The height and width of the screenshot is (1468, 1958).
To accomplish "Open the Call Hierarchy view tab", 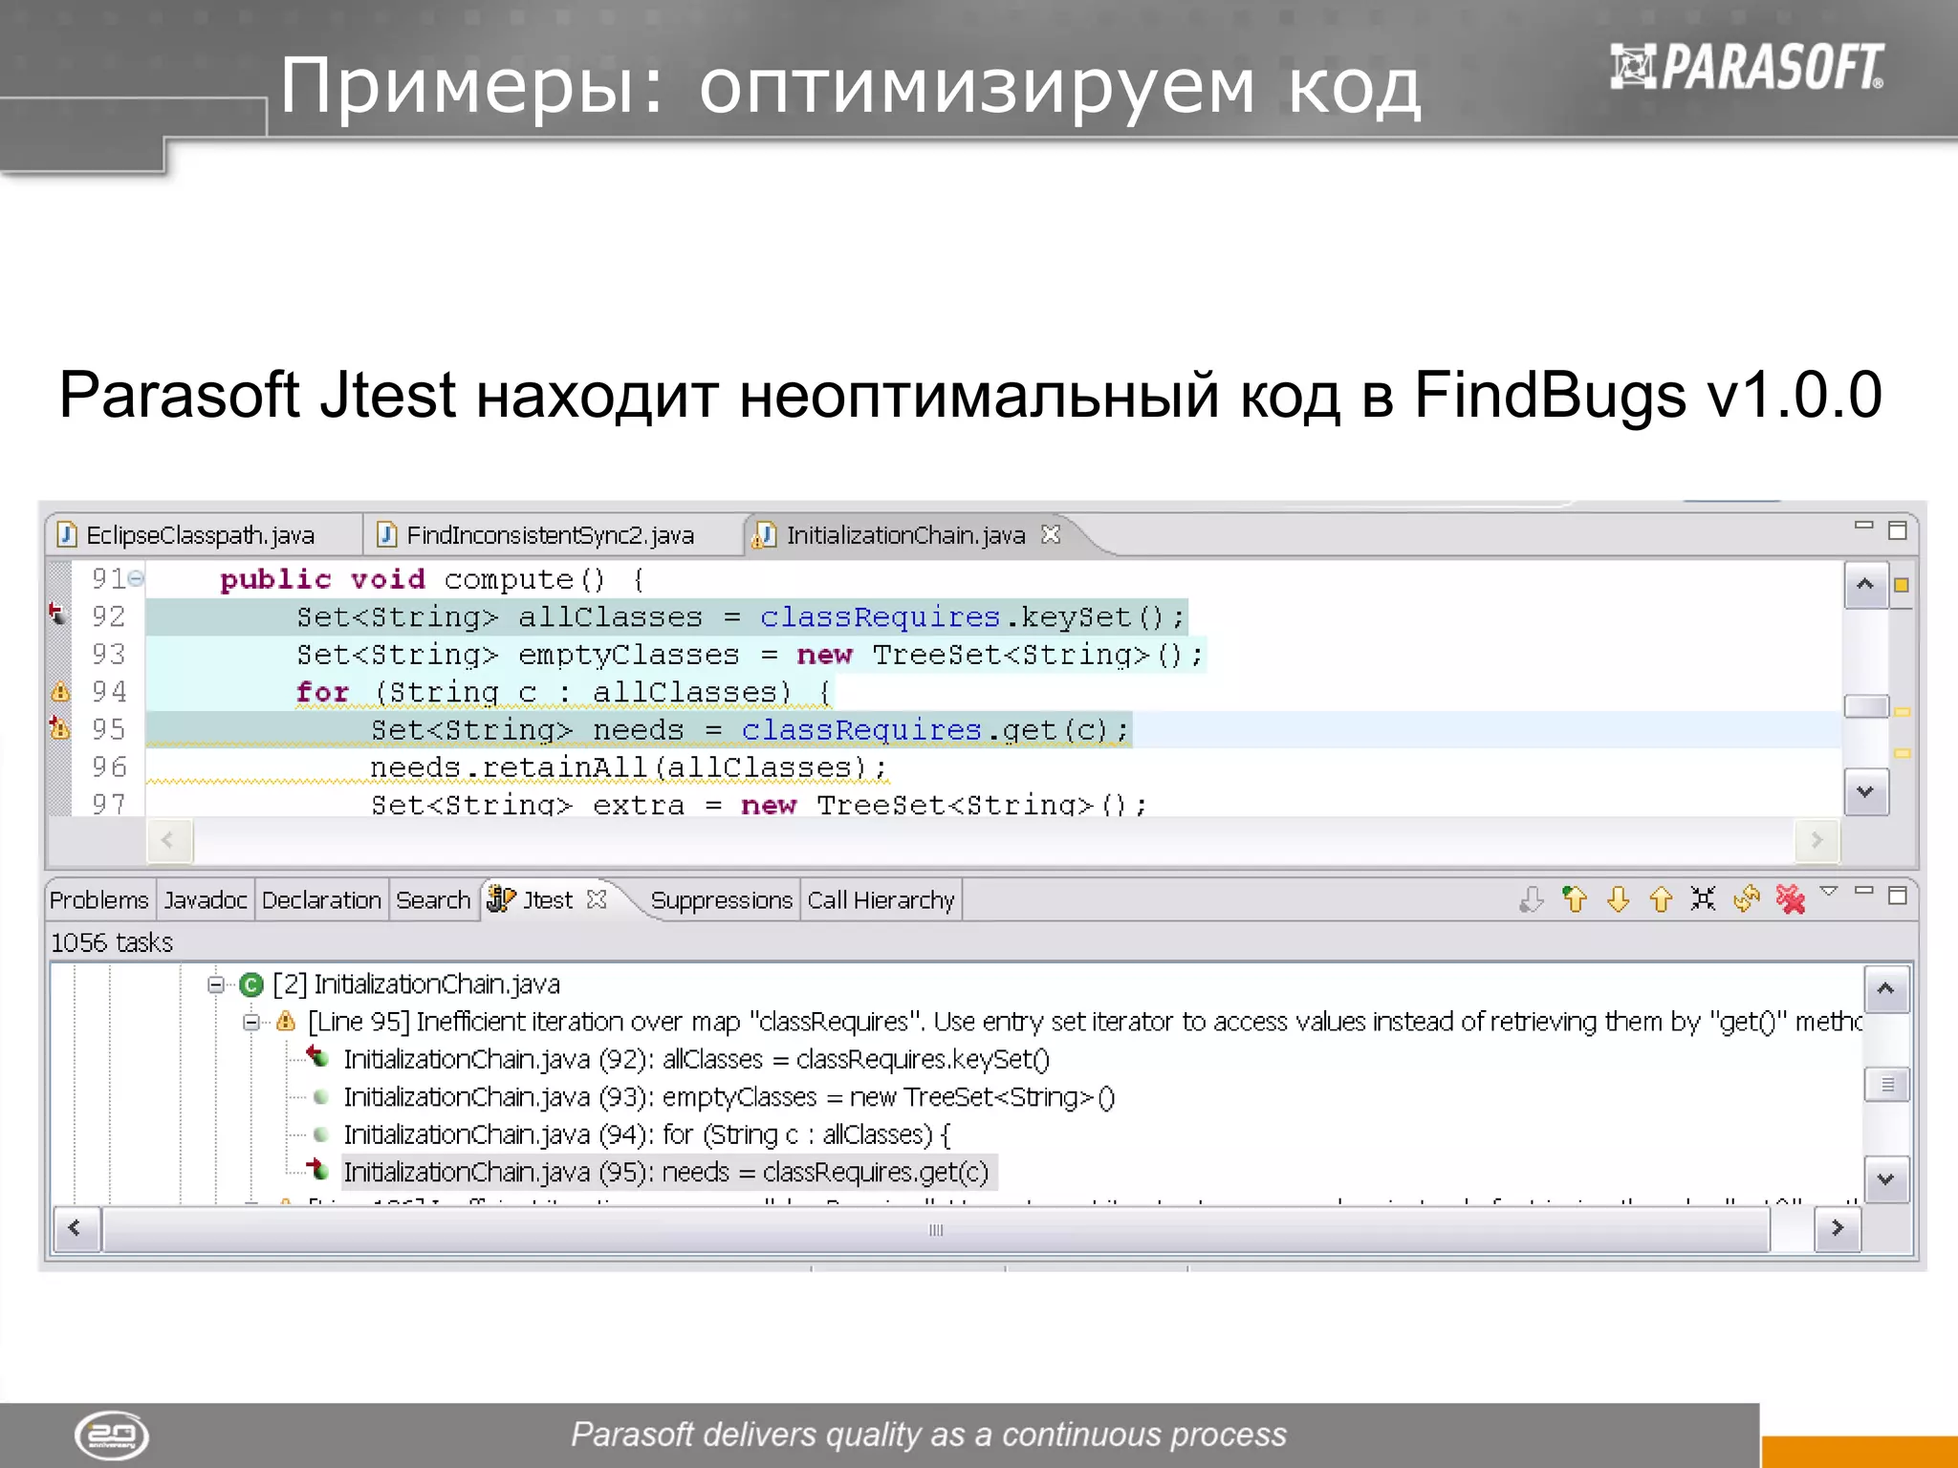I will pos(881,900).
